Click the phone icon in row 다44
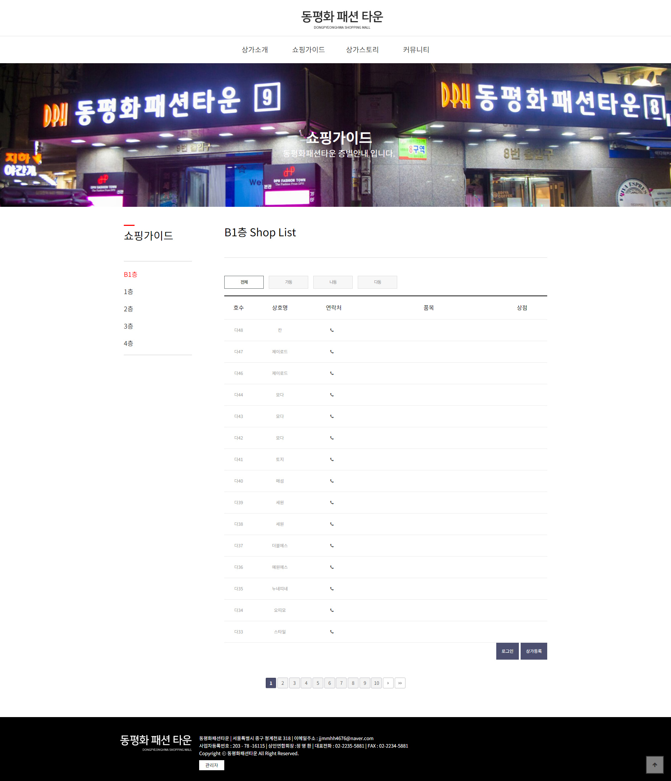 (332, 395)
